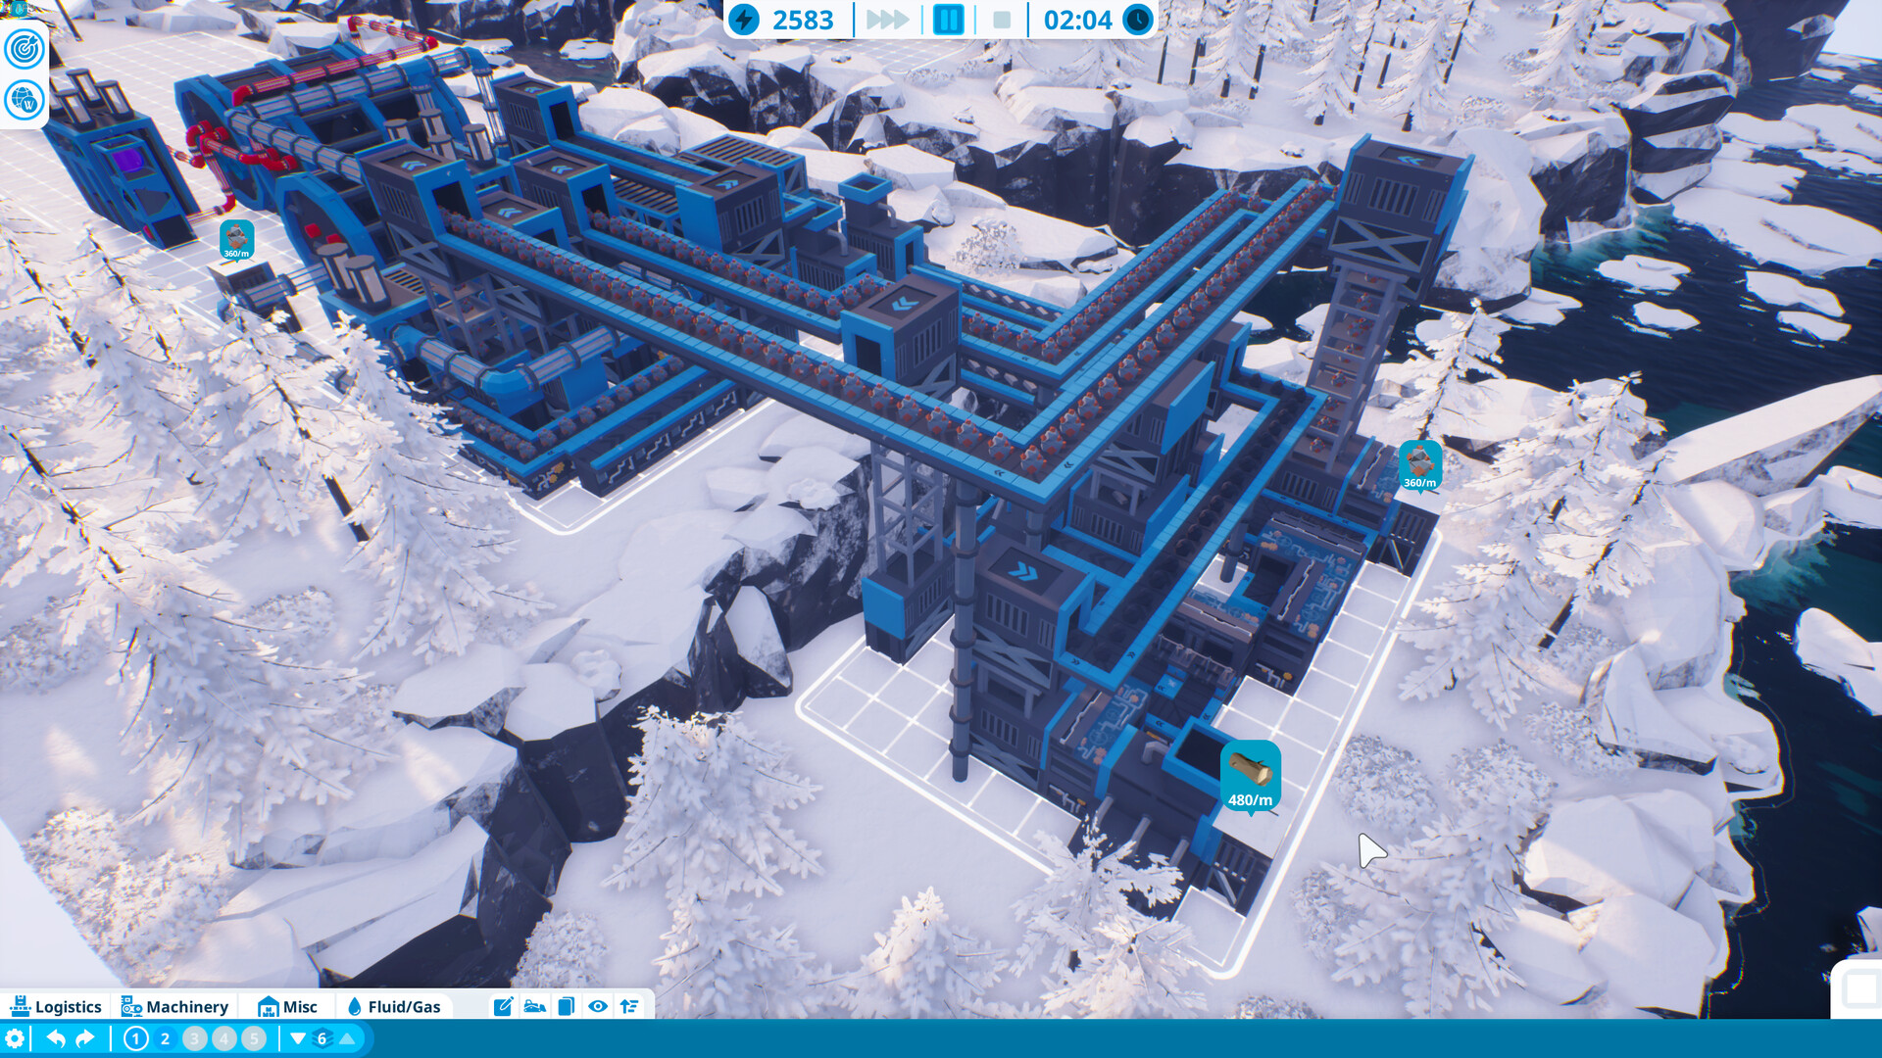Screen dimensions: 1882x1058
Task: Select the copy tool
Action: [x=567, y=1006]
